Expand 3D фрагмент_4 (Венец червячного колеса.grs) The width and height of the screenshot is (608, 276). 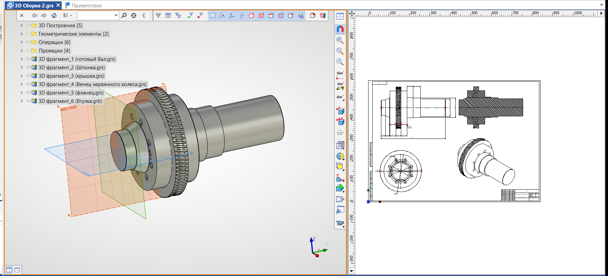click(22, 84)
